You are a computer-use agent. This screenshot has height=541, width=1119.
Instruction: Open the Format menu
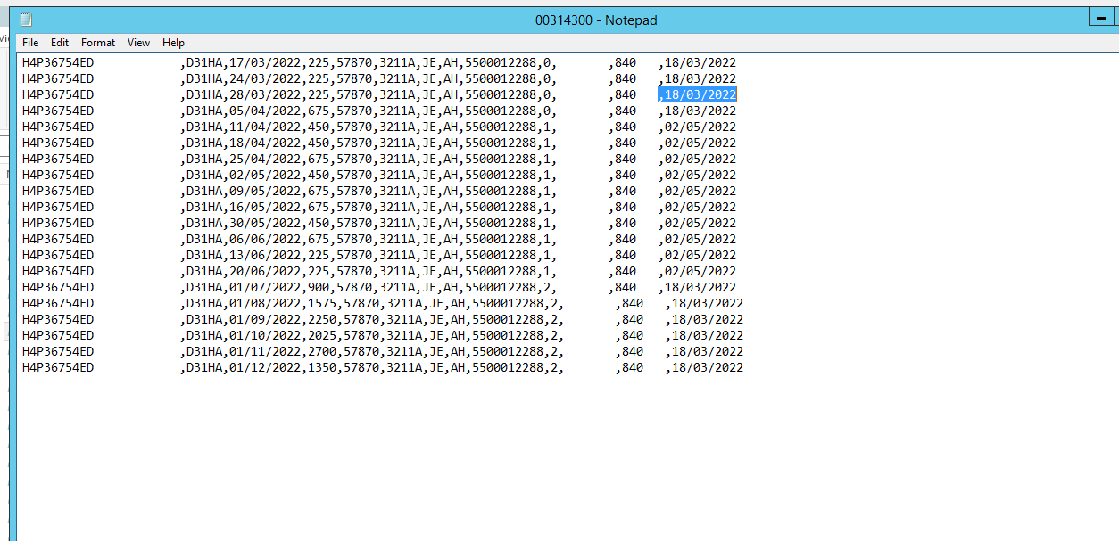point(98,43)
